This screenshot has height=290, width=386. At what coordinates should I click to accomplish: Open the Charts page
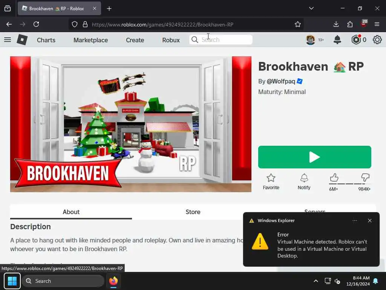click(x=46, y=40)
